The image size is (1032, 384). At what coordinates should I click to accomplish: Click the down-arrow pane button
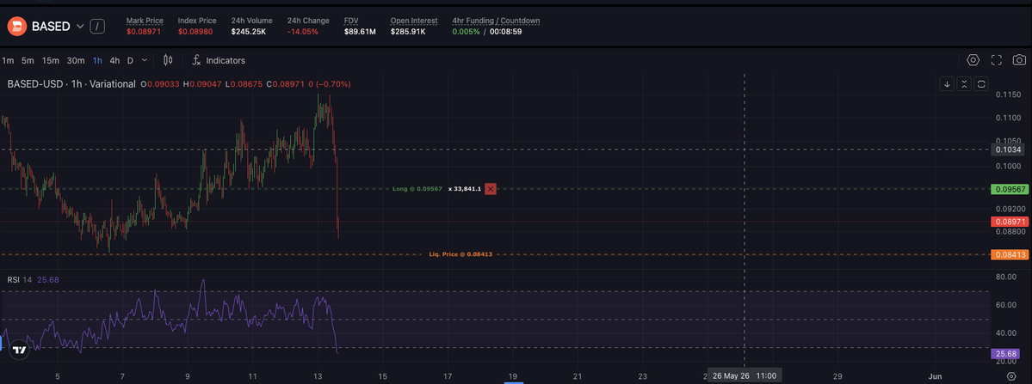(x=947, y=84)
